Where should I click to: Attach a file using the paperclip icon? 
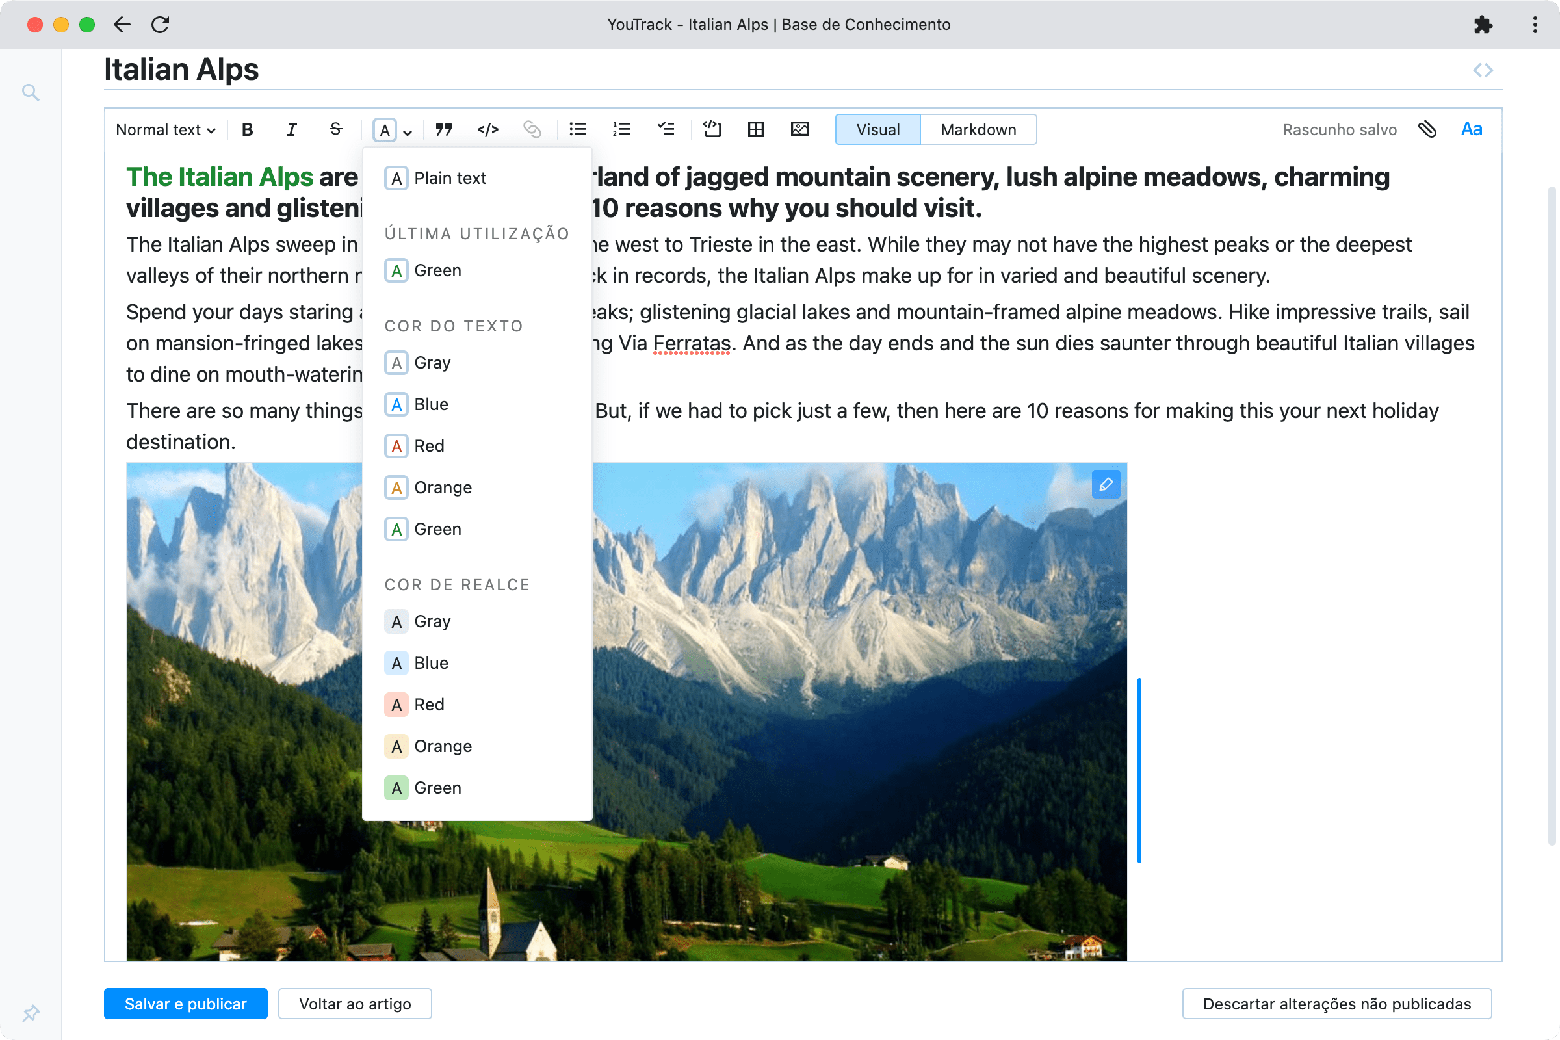pos(1427,129)
